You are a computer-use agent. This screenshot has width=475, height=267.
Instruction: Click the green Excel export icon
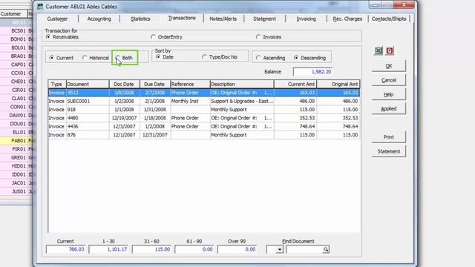click(x=379, y=51)
